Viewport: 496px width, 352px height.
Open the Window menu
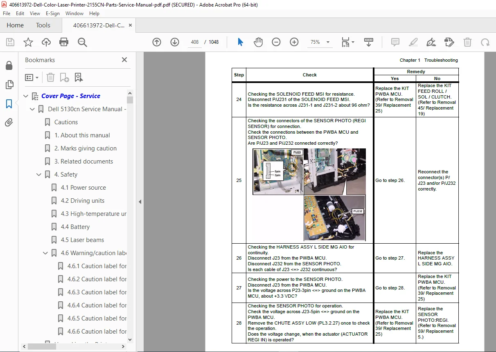click(74, 13)
